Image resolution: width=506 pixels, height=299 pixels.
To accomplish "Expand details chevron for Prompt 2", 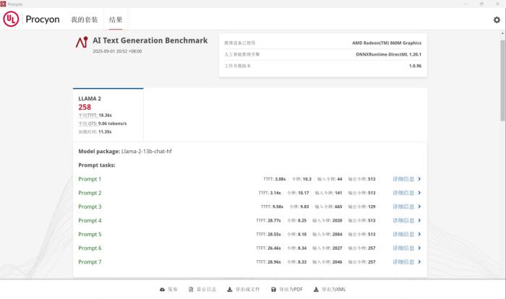I will point(419,193).
